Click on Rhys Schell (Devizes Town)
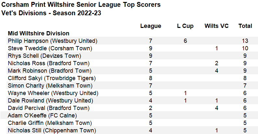Viewport: 258px width, 134px height. coord(45,56)
